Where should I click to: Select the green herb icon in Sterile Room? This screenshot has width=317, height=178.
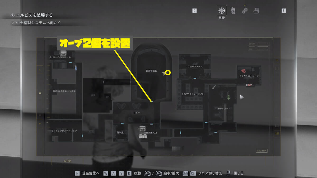(229, 97)
